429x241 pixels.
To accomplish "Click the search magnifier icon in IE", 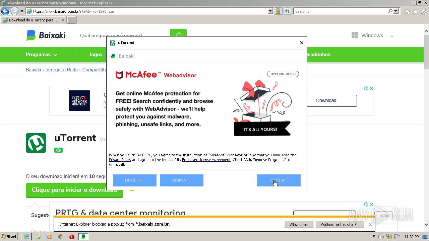I will tap(390, 11).
